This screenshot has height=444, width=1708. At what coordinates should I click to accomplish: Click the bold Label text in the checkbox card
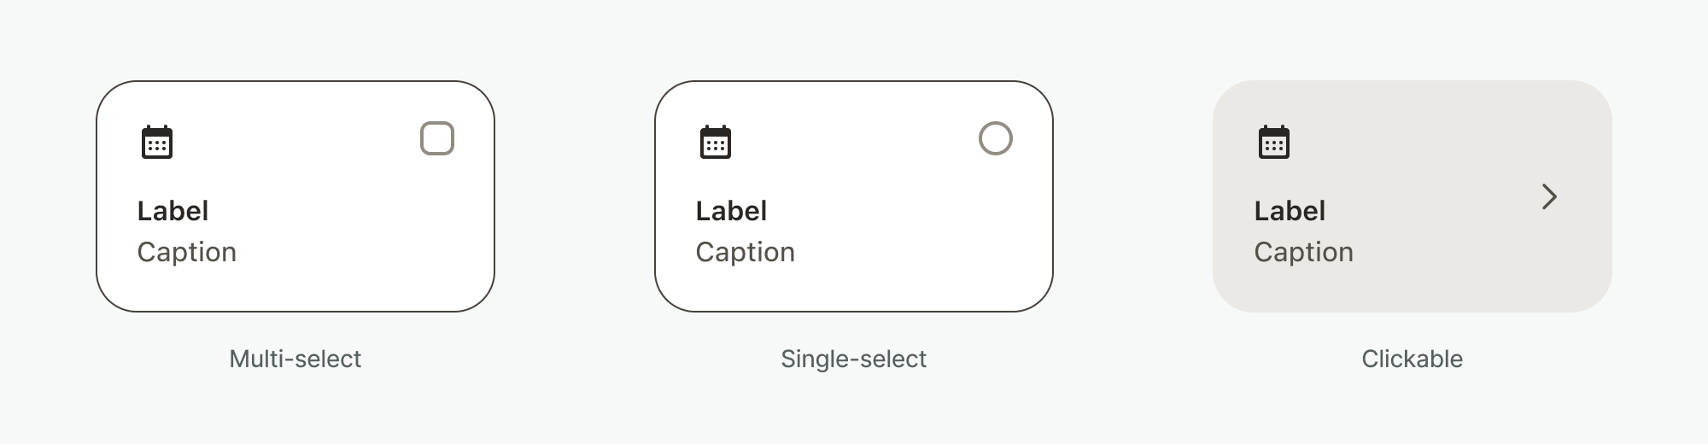pyautogui.click(x=173, y=211)
